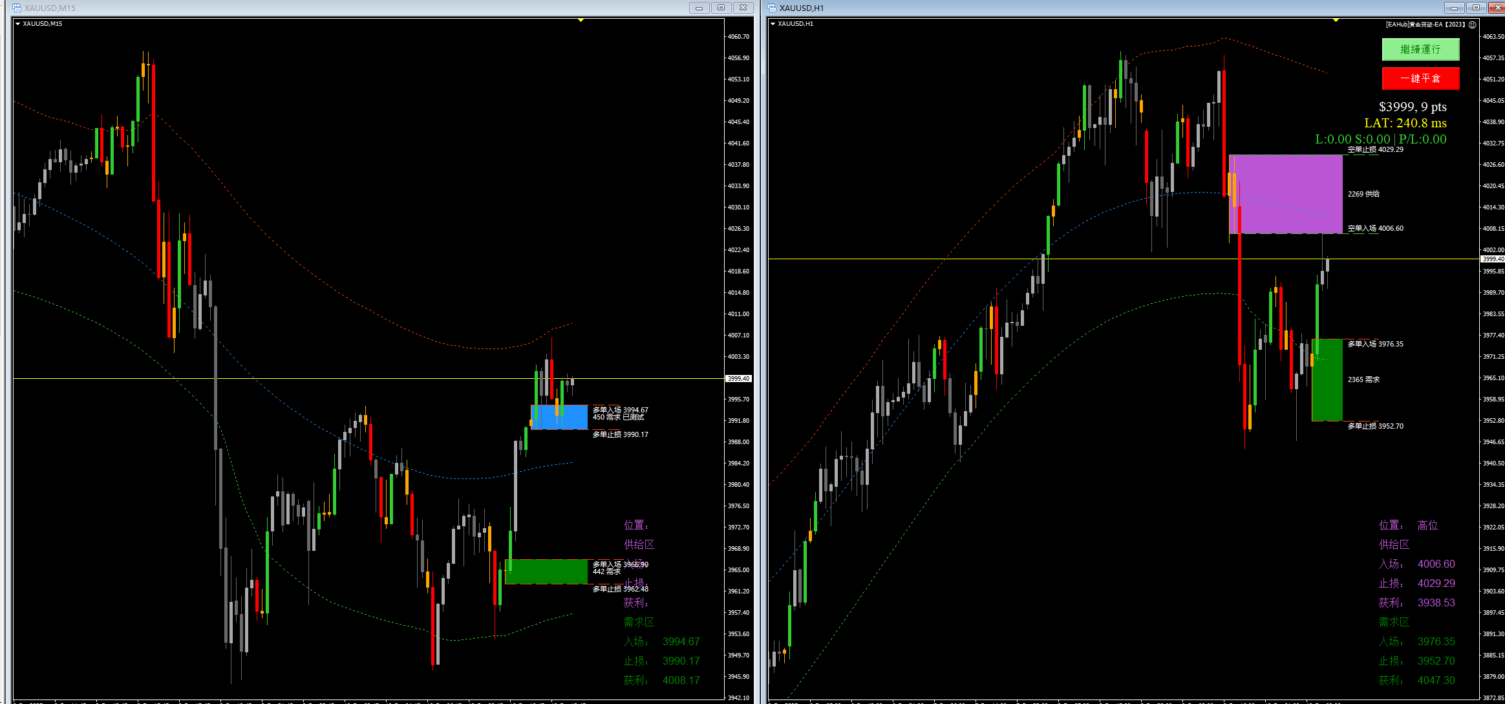The width and height of the screenshot is (1505, 704).
Task: Select the green 442 demand zone on M15
Action: [x=546, y=571]
